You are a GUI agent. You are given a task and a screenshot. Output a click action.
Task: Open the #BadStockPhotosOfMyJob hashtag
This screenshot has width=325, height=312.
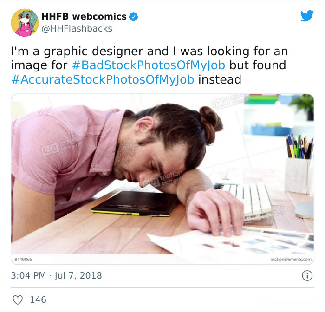(x=149, y=65)
